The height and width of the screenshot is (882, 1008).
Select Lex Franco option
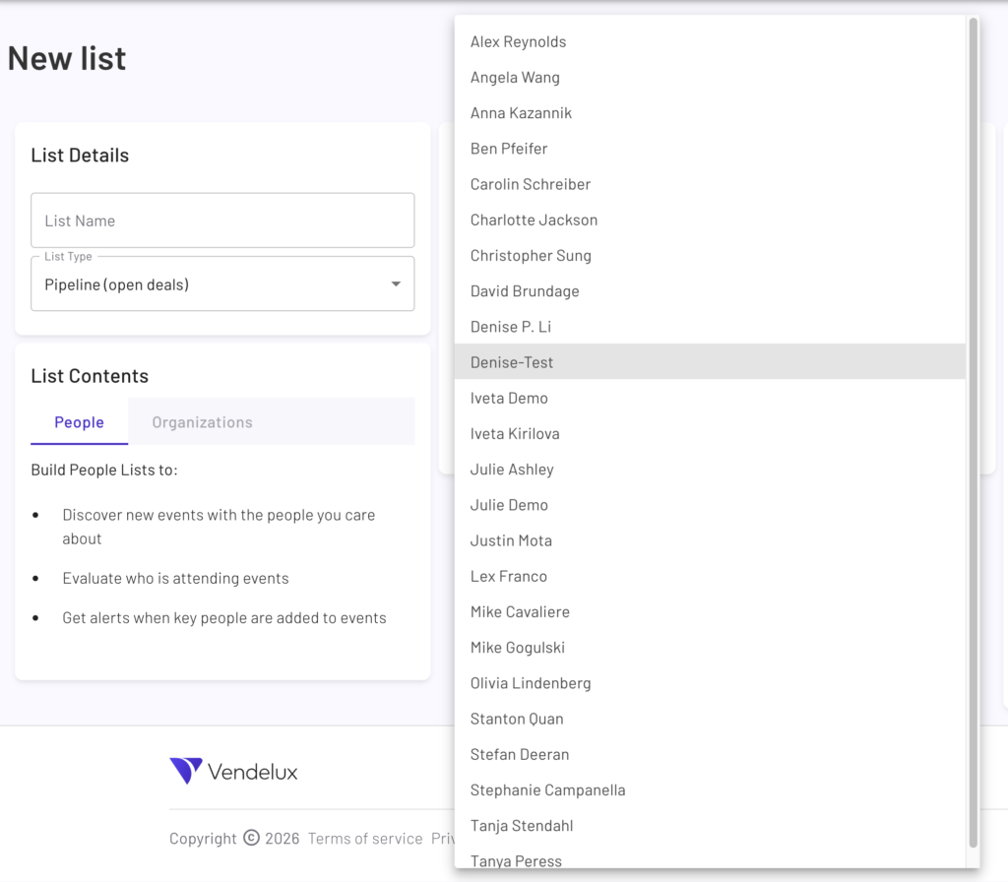[x=508, y=577]
